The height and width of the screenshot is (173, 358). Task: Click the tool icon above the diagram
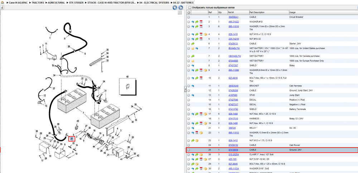[2, 8]
